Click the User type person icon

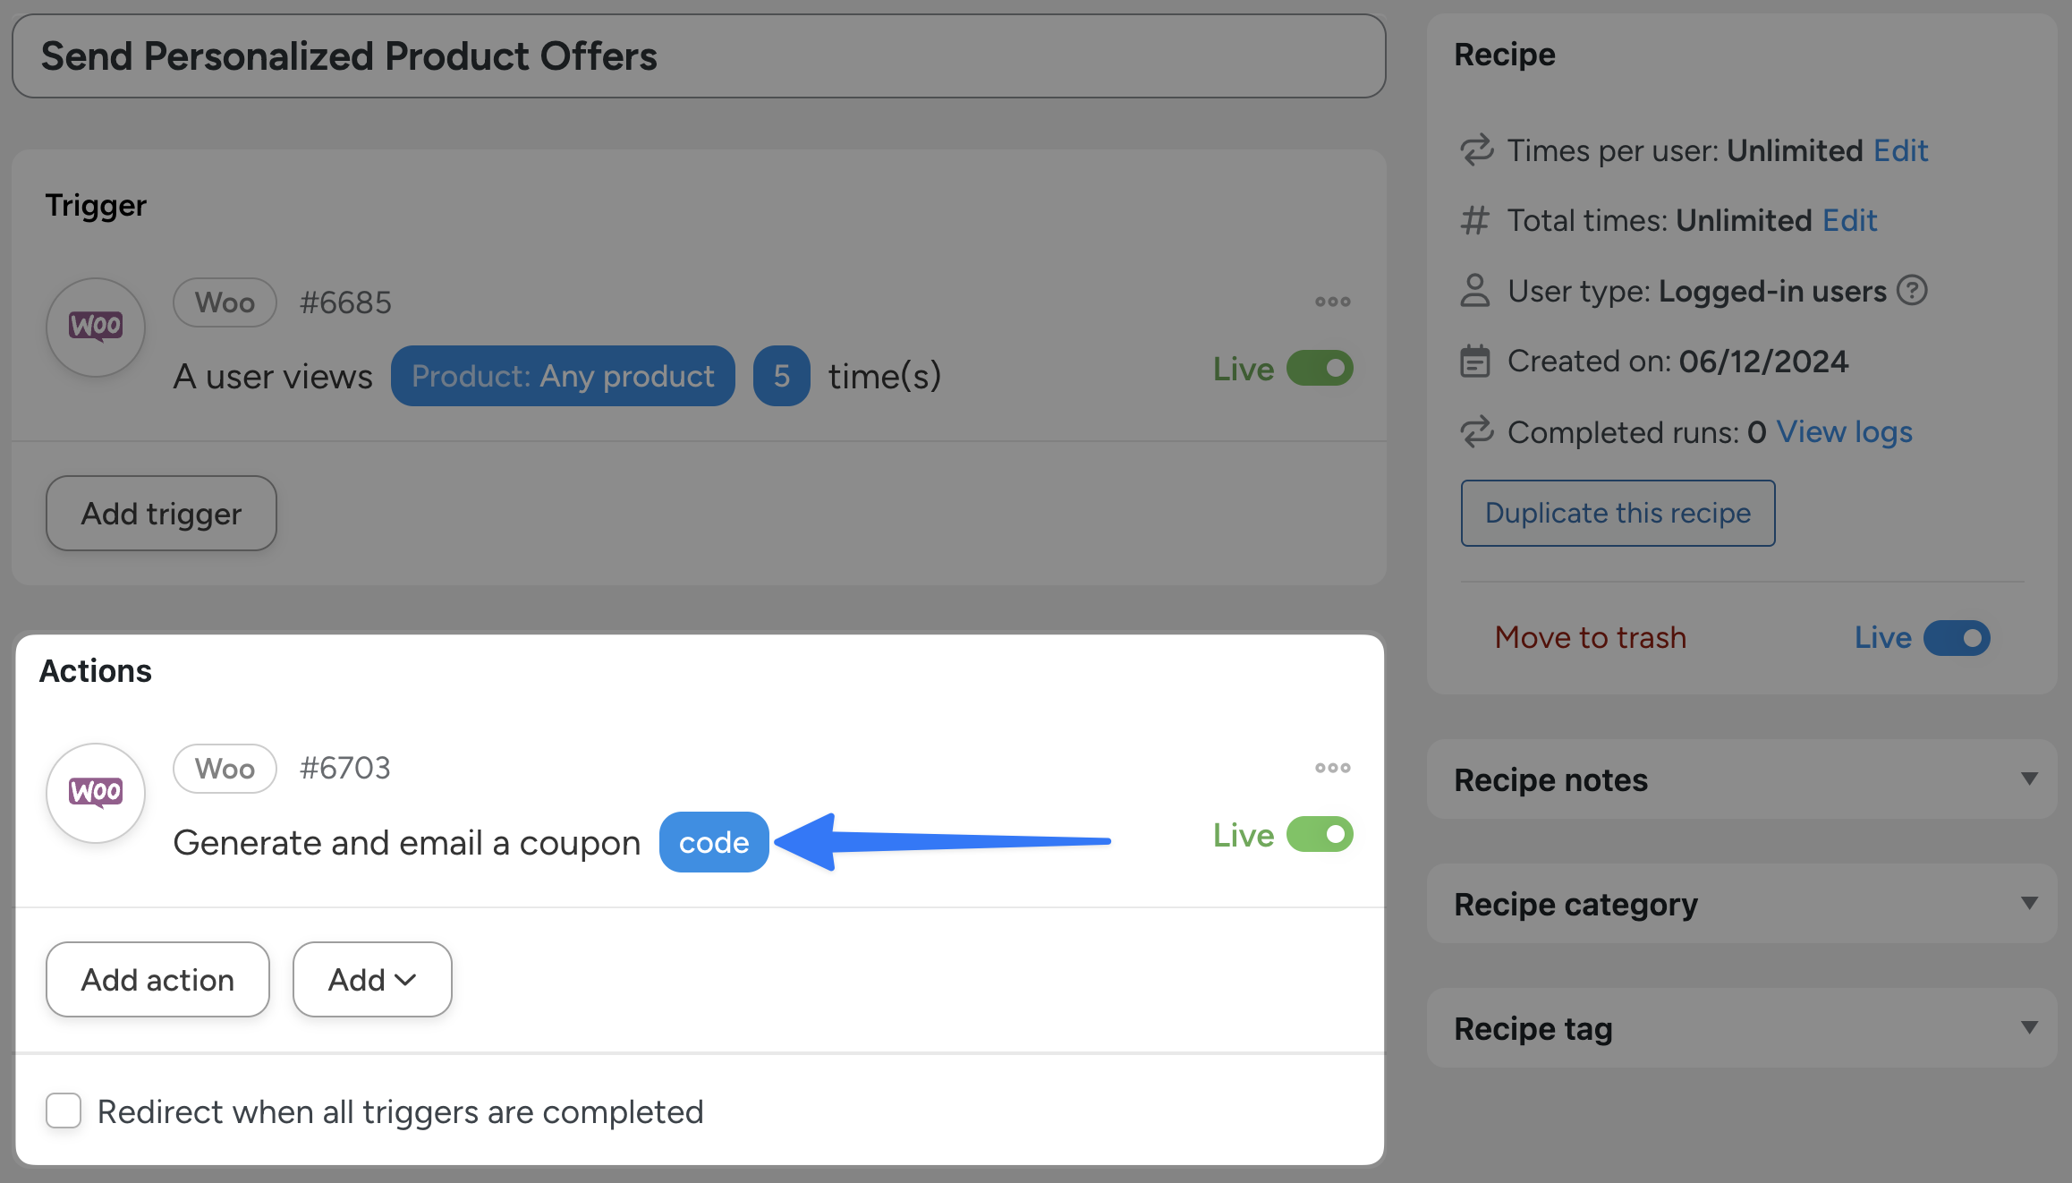tap(1475, 291)
